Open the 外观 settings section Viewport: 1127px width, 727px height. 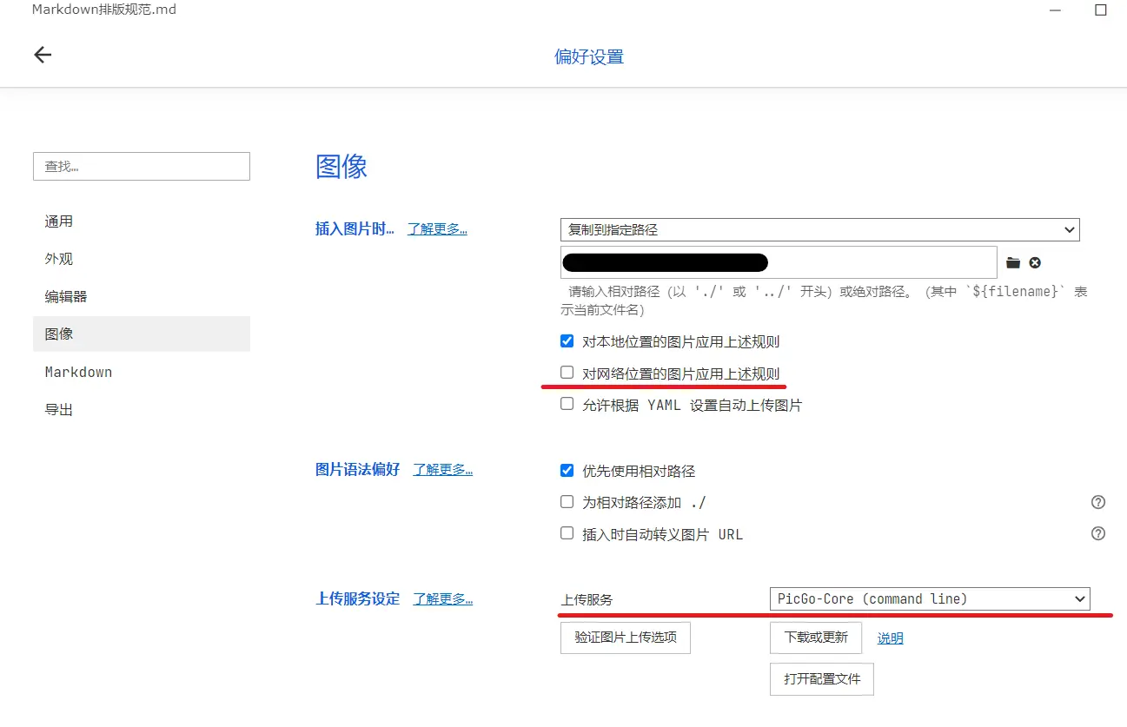[142, 259]
